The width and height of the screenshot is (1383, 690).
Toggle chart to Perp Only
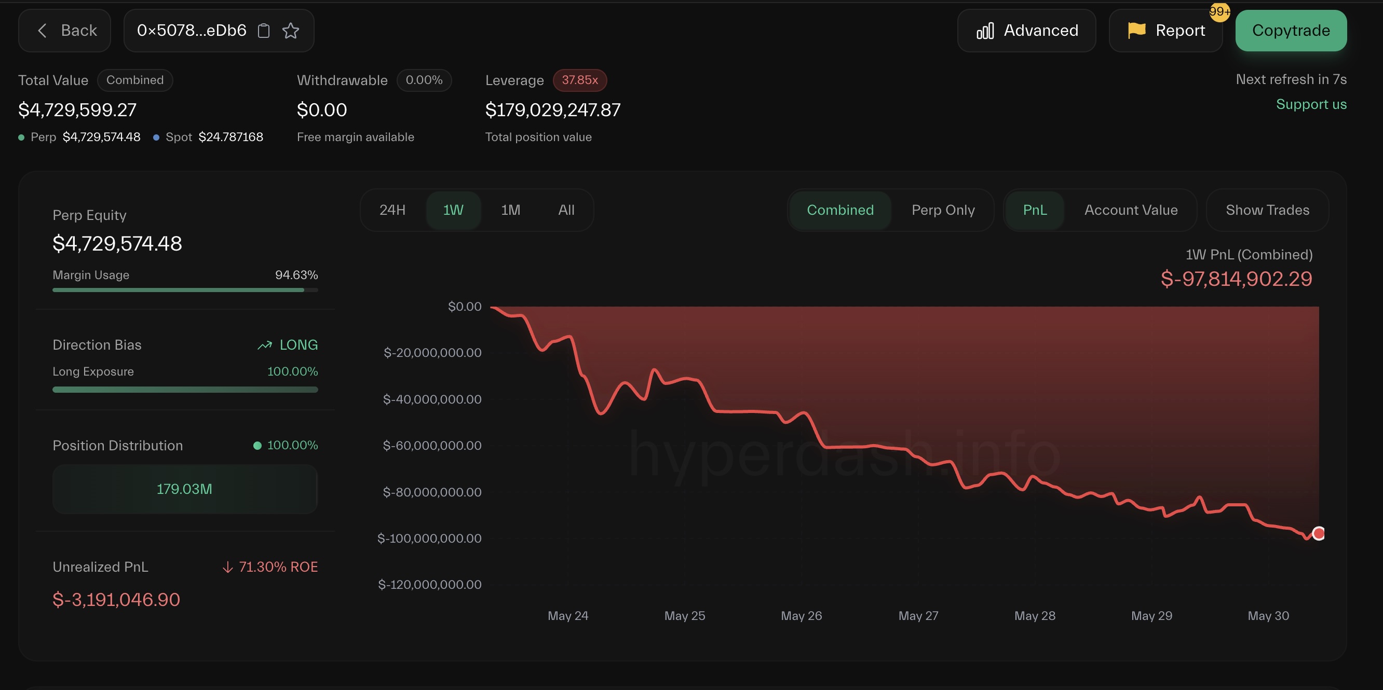tap(943, 210)
